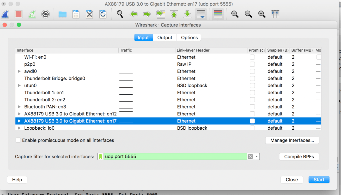Go to the next packet arrow
Image resolution: width=341 pixels, height=195 pixels.
147,14
